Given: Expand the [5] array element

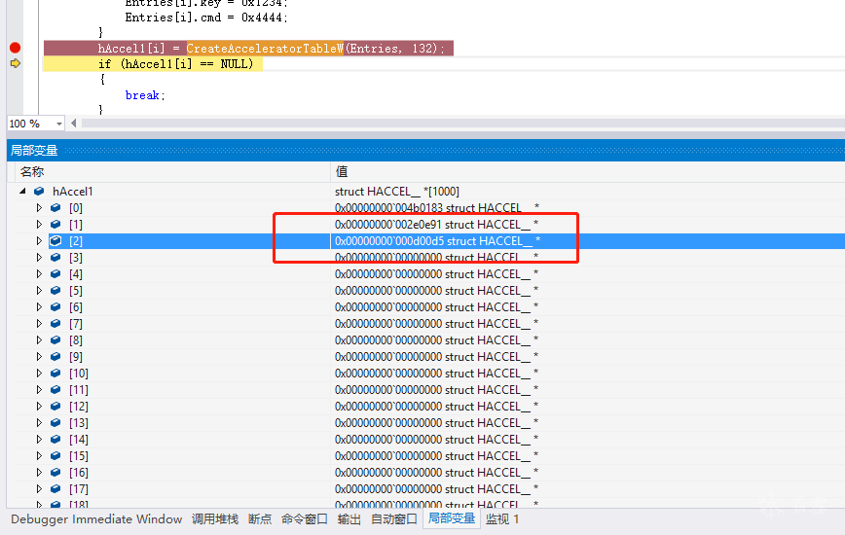Looking at the screenshot, I should pyautogui.click(x=39, y=291).
